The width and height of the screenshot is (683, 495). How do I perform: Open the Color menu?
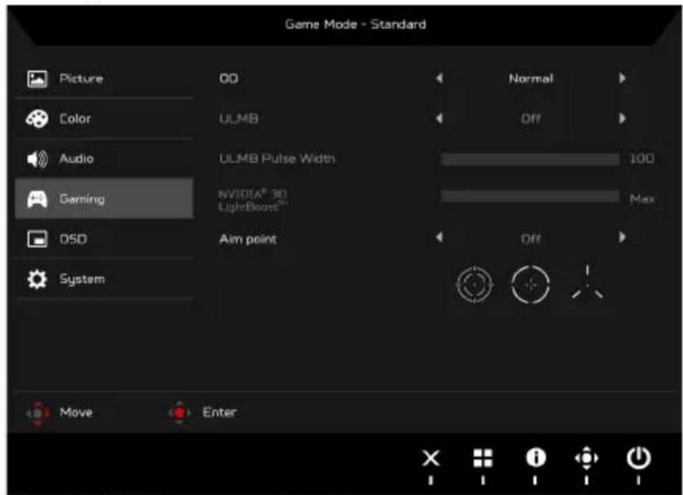coord(104,119)
